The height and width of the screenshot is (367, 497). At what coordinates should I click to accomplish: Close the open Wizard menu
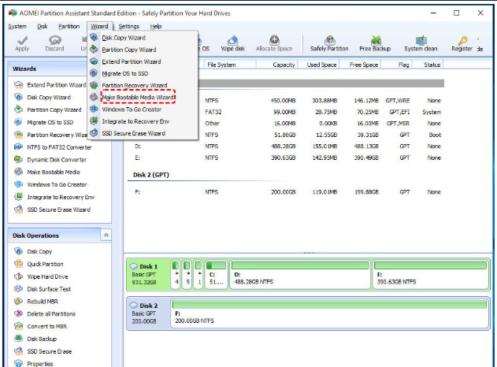tap(99, 26)
